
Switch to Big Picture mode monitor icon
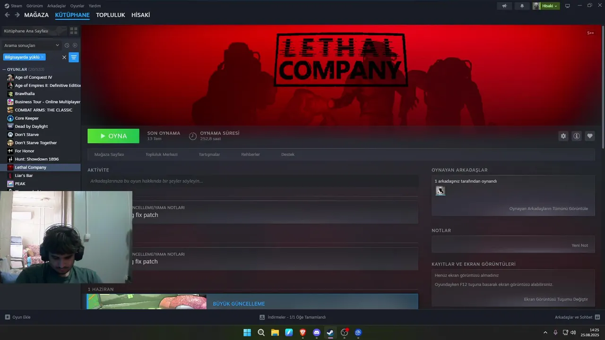point(568,6)
